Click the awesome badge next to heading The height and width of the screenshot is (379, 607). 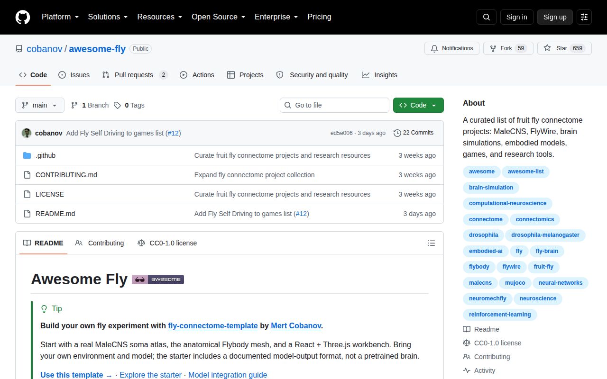pyautogui.click(x=158, y=280)
